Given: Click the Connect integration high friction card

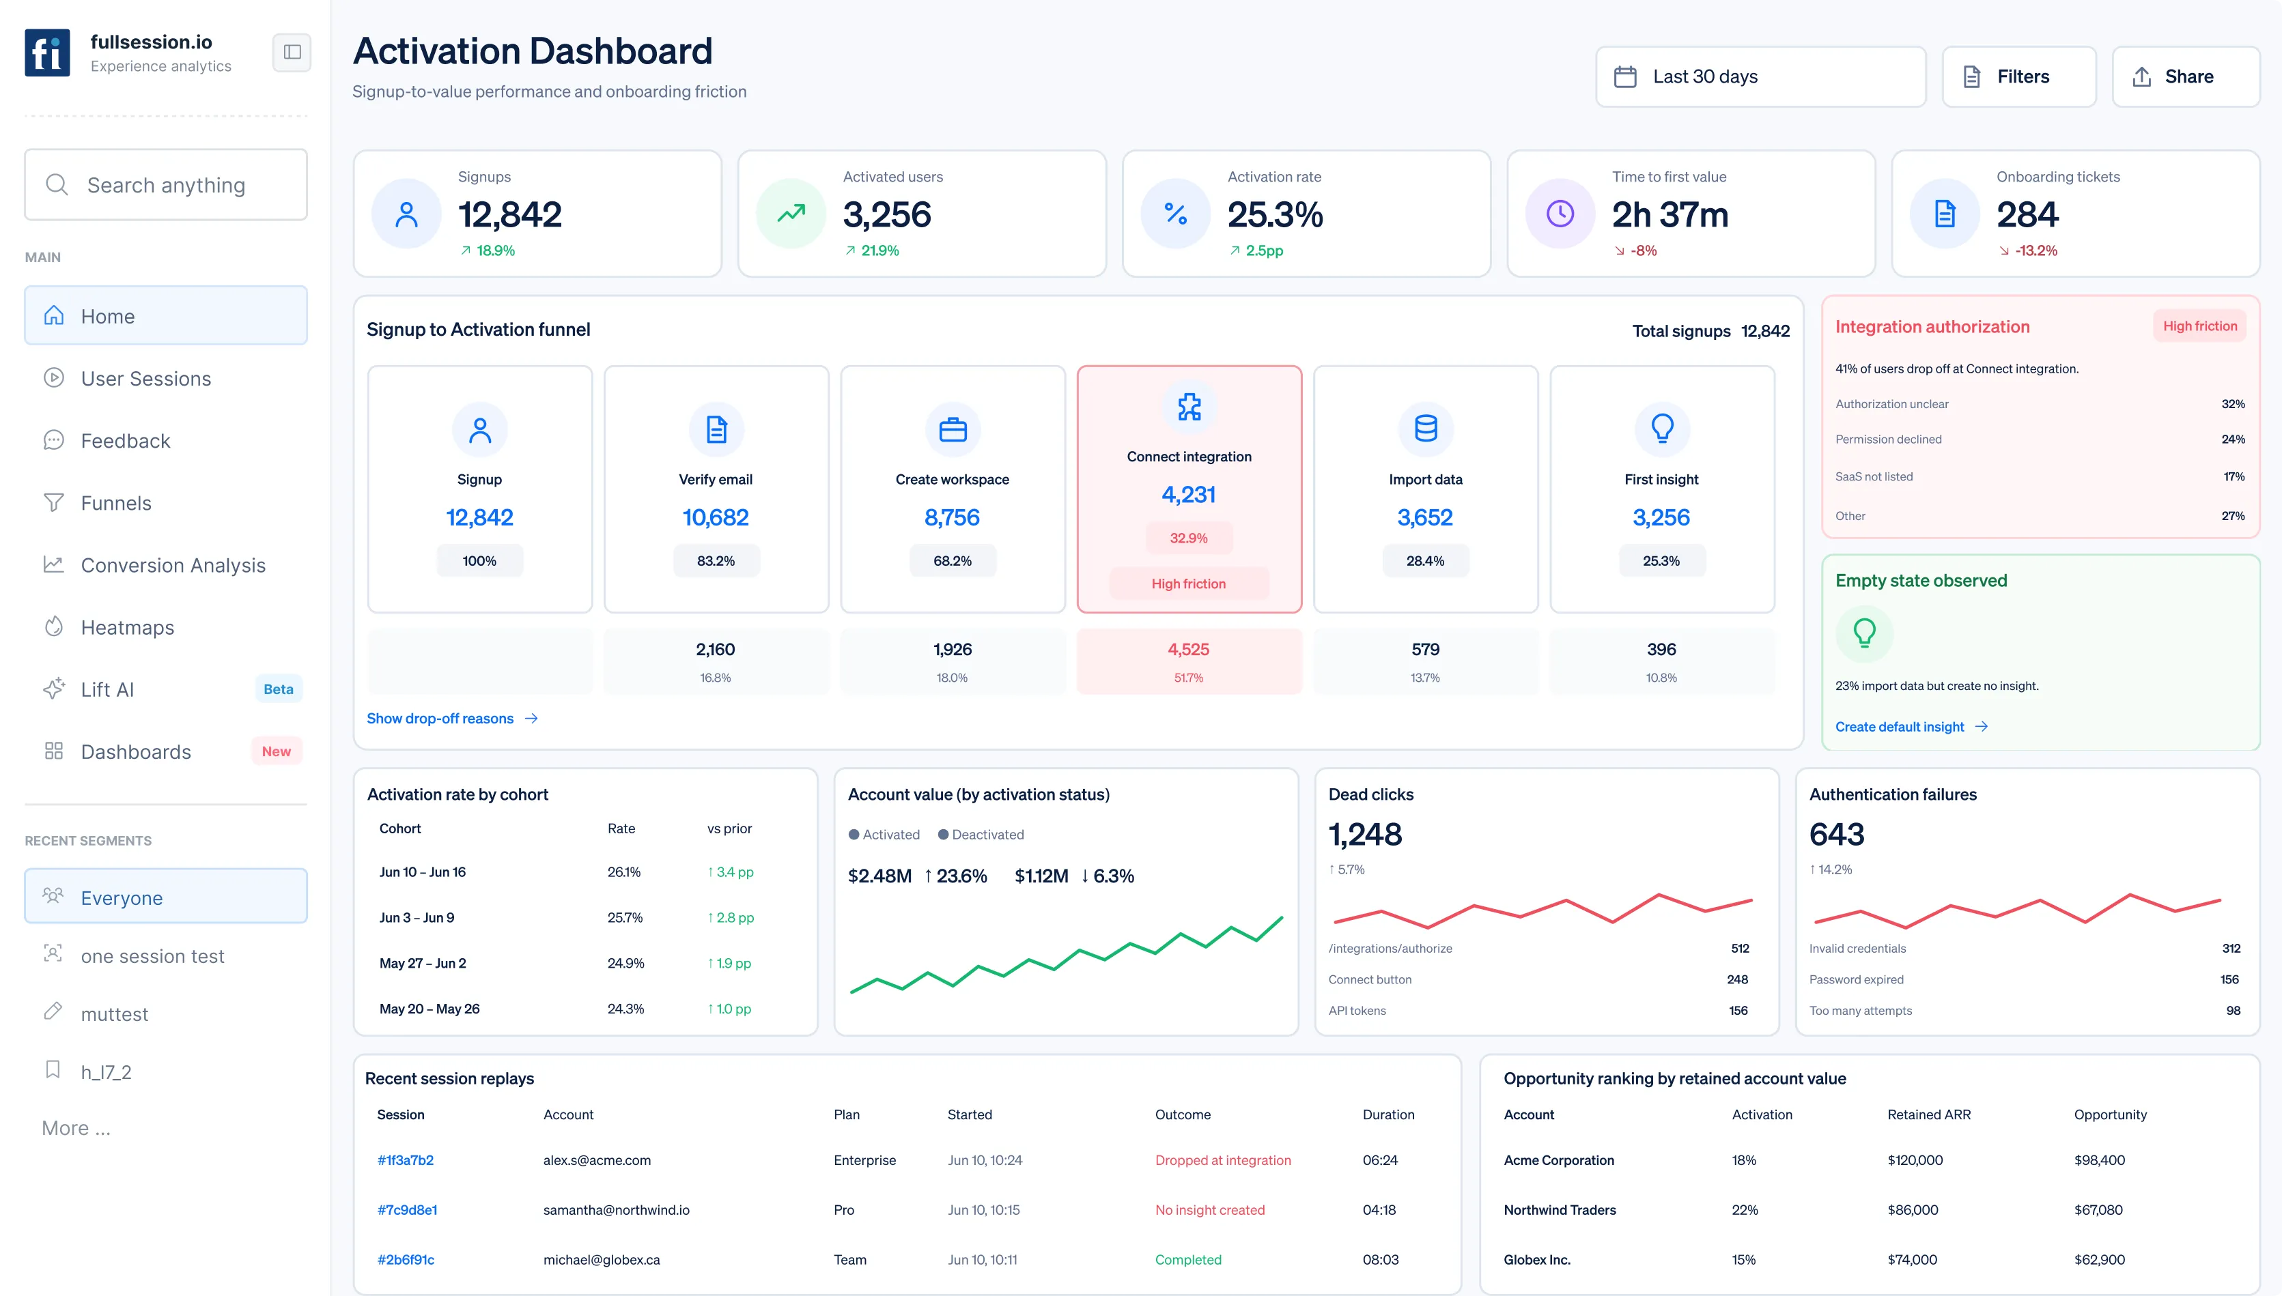Looking at the screenshot, I should tap(1189, 489).
